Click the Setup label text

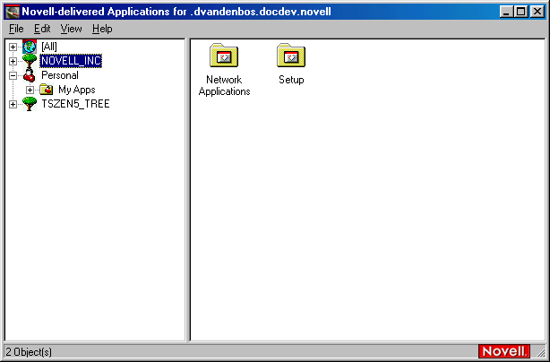coord(291,80)
